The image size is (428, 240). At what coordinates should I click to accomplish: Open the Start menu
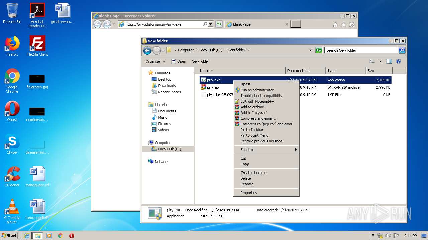(10, 235)
